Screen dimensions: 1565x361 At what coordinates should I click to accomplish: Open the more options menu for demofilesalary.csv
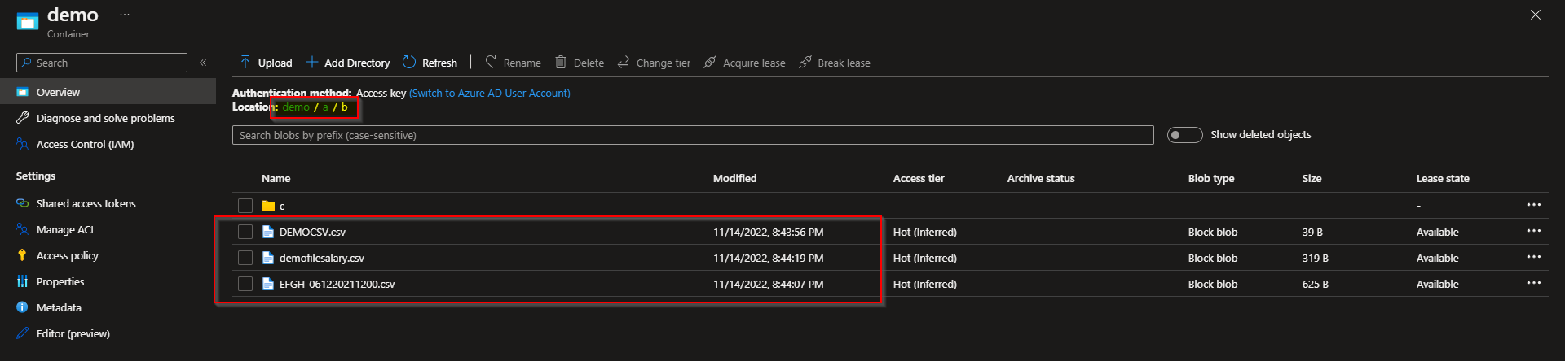coord(1534,257)
